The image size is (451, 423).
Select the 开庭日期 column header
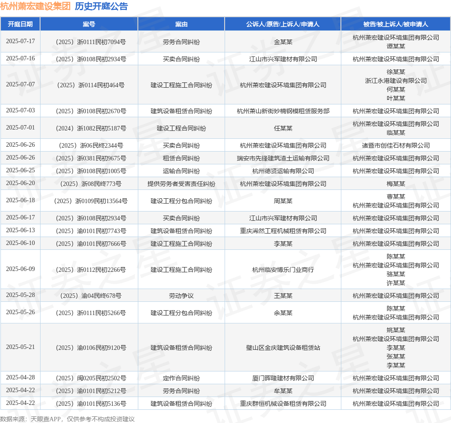pos(20,24)
